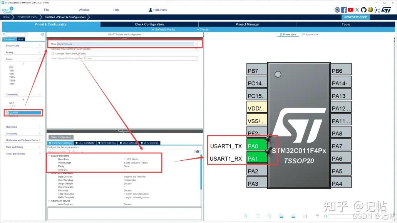Collapse the Basic Parameters section
This screenshot has width=397, height=223.
click(x=50, y=157)
